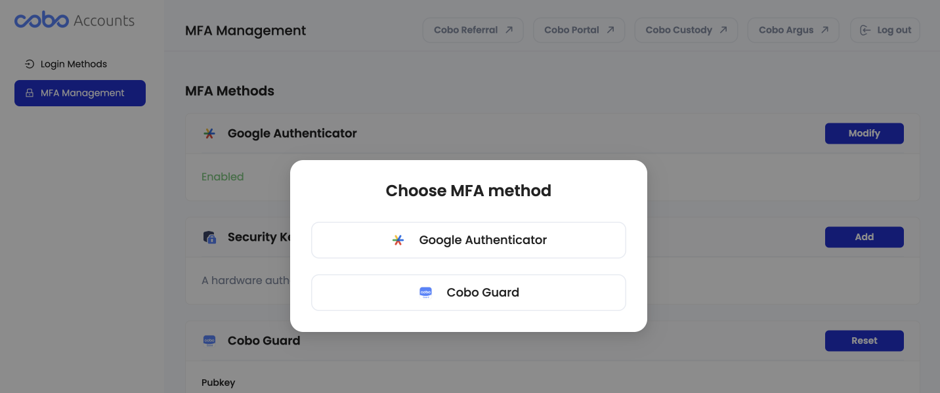Image resolution: width=940 pixels, height=393 pixels.
Task: Click the Cobo Accounts logo
Action: click(x=74, y=20)
